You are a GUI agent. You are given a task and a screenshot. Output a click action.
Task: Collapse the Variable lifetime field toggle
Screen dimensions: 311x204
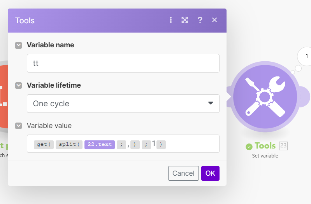(19, 85)
